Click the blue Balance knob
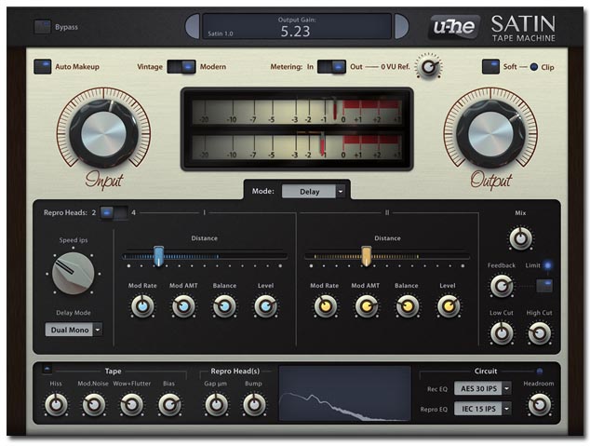The width and height of the screenshot is (590, 446). point(224,306)
